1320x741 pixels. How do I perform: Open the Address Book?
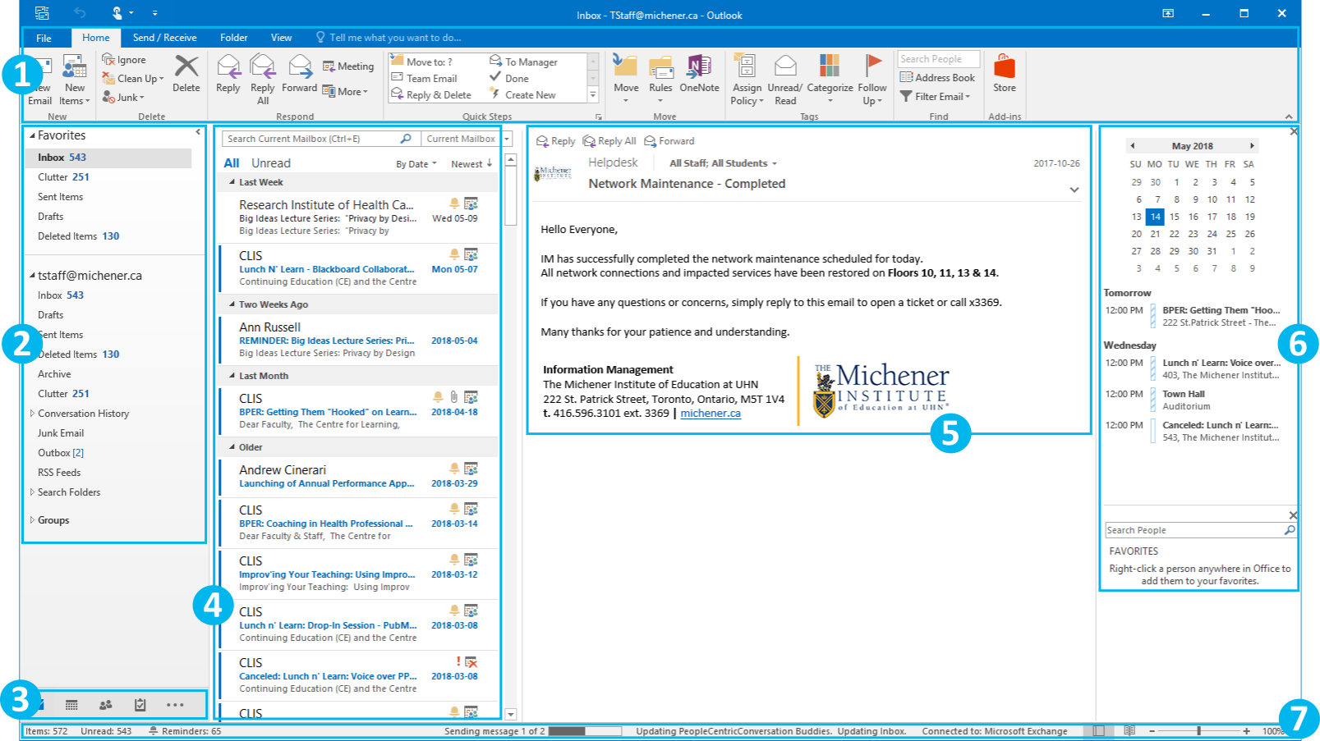click(937, 78)
